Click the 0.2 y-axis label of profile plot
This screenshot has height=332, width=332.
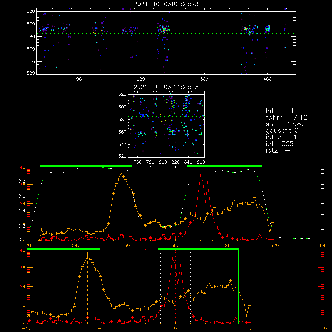22,226
